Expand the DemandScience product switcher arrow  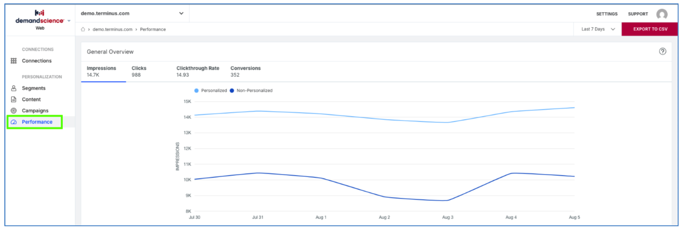click(69, 21)
